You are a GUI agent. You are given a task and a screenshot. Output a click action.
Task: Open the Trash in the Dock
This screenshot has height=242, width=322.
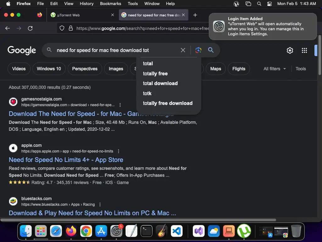(296, 231)
